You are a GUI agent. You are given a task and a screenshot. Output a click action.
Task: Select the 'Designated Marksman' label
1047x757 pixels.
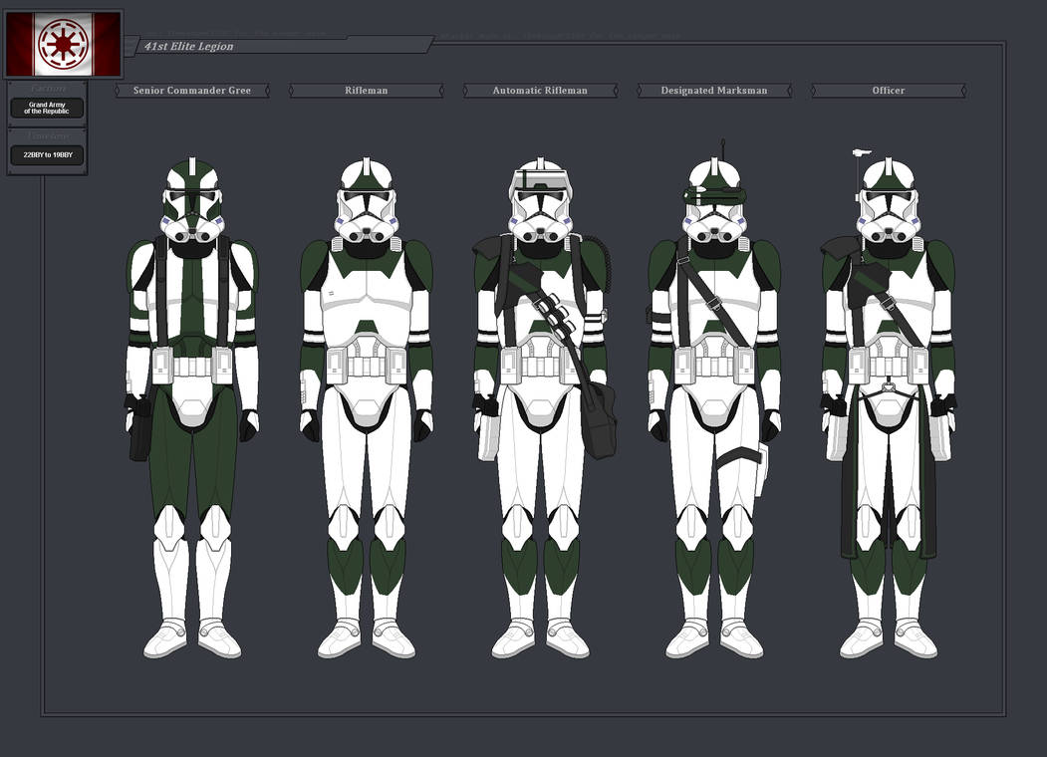(x=714, y=90)
